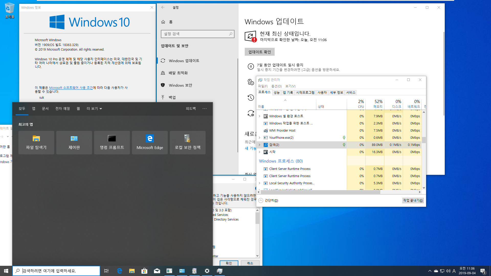Open the View menu in Task Manager
This screenshot has width=491, height=276.
tap(290, 86)
